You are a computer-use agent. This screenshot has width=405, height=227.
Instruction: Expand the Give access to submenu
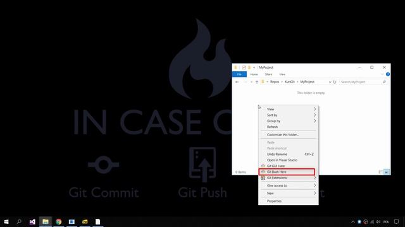[289, 185]
